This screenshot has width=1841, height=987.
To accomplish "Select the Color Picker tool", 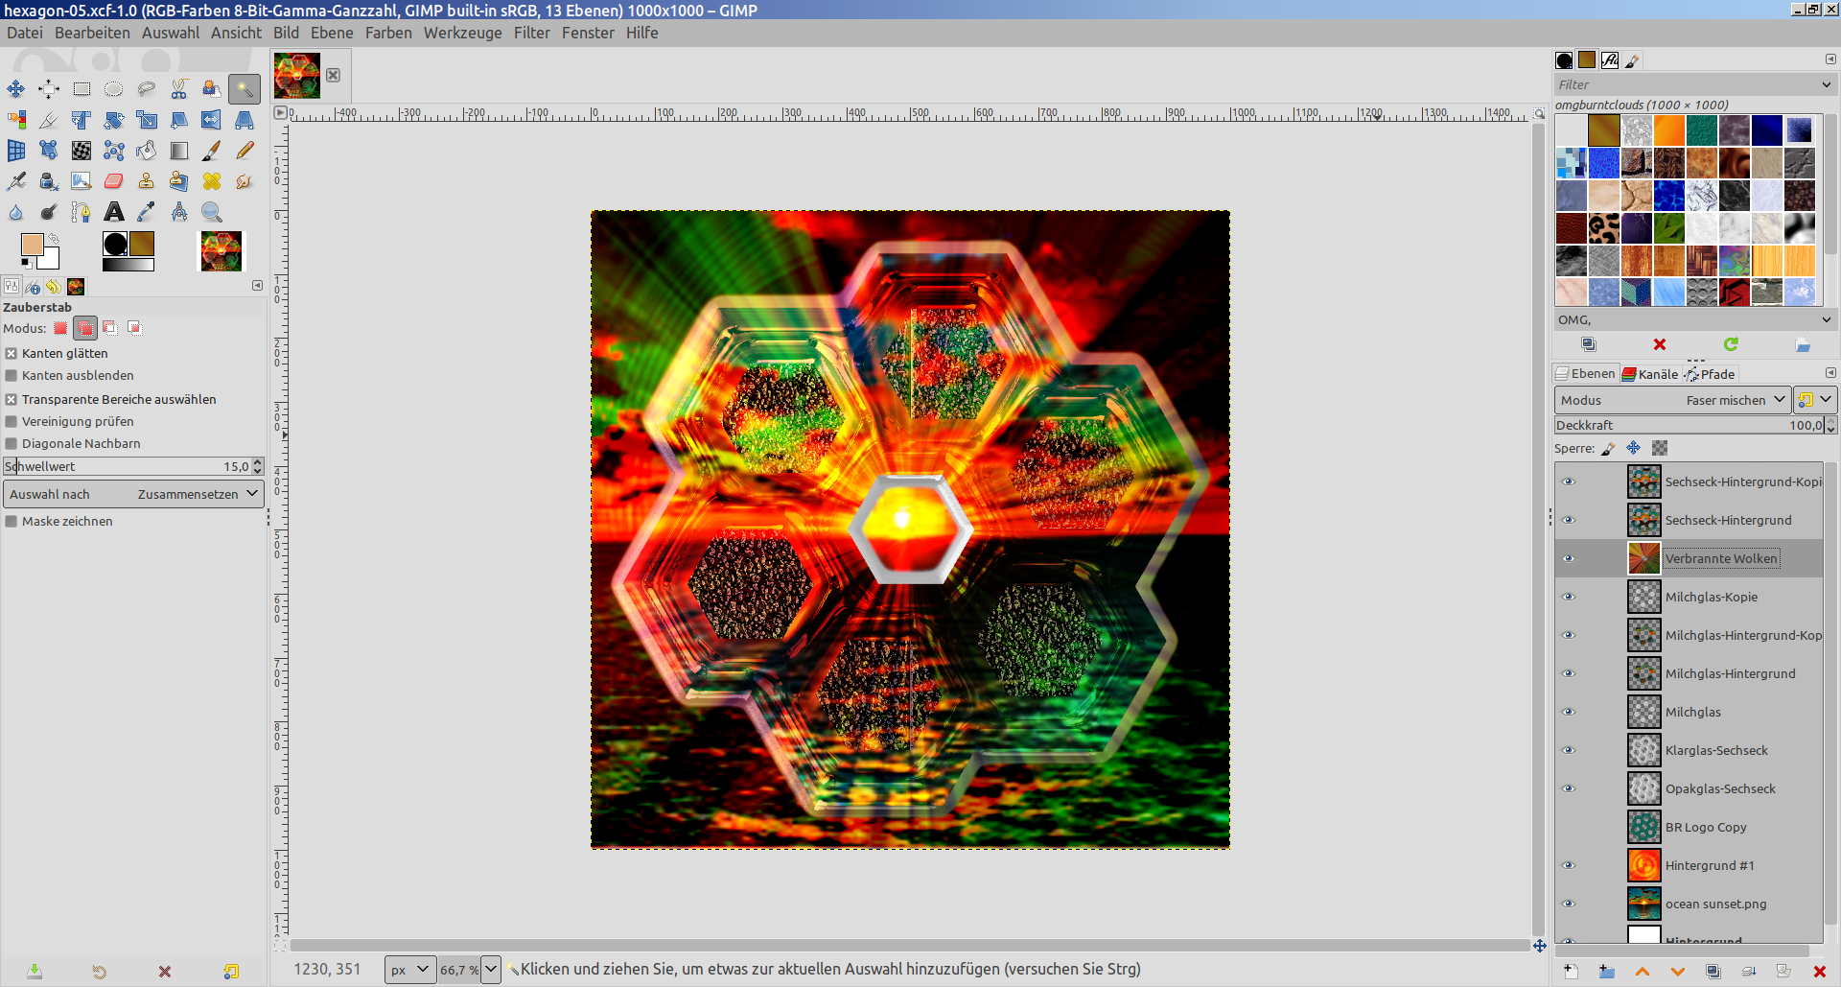I will (147, 212).
